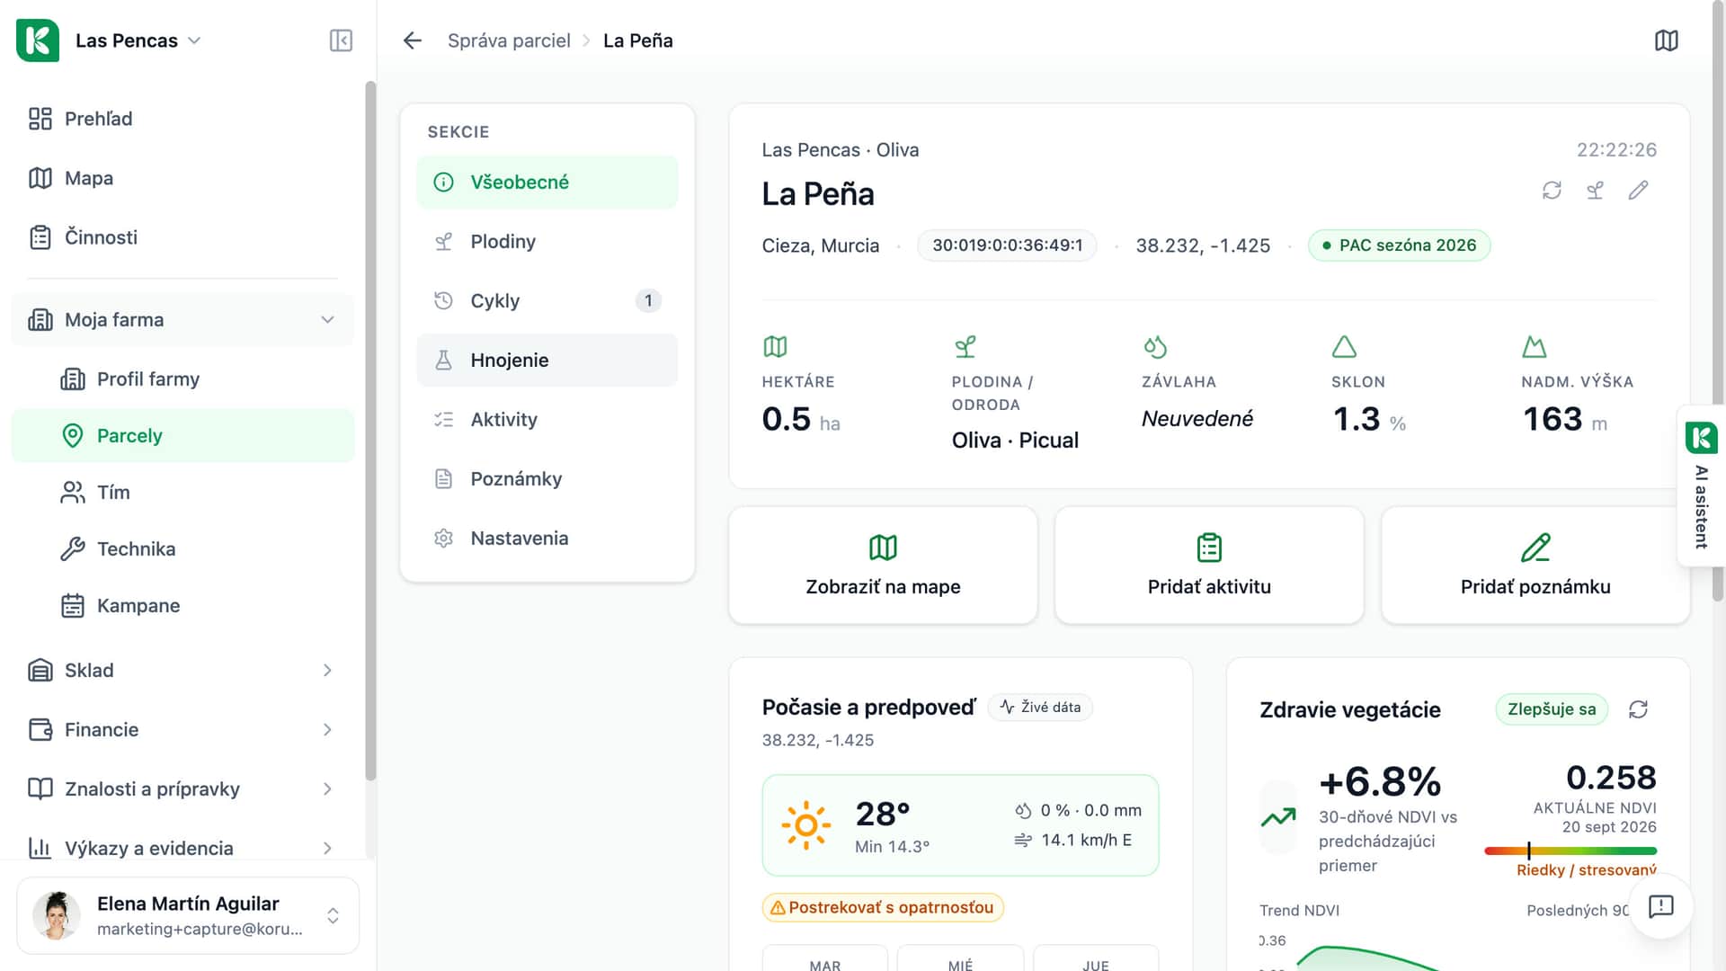The width and height of the screenshot is (1726, 971).
Task: Refresh the Zdravie vegetácie card
Action: tap(1638, 709)
